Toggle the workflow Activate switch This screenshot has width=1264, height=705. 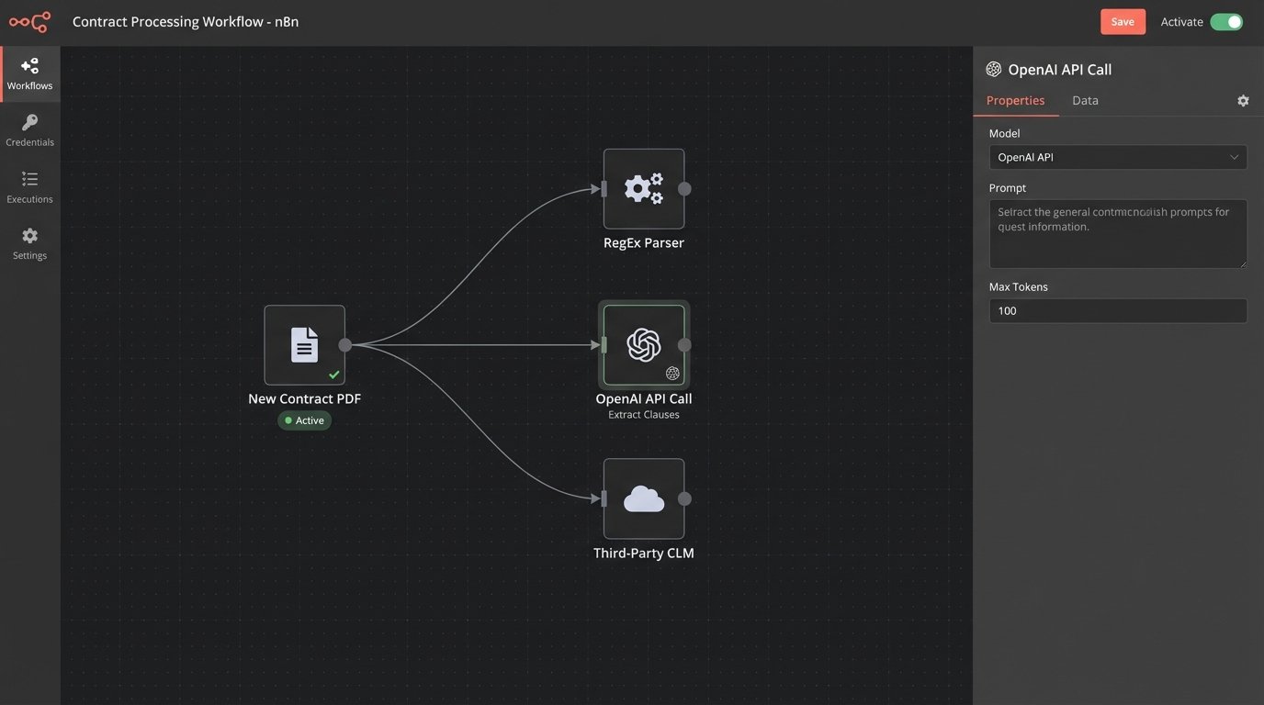[1226, 20]
